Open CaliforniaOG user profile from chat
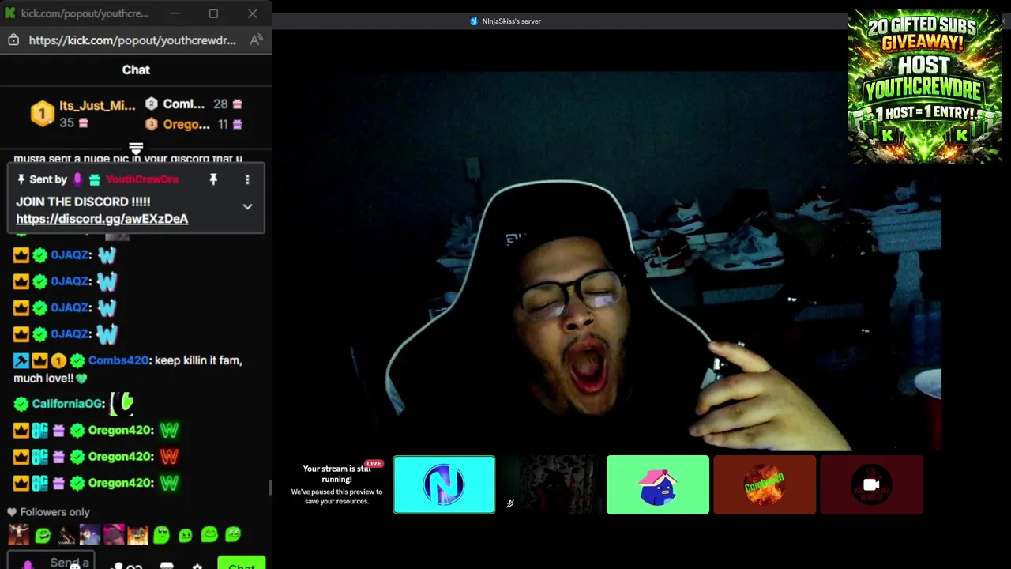The height and width of the screenshot is (569, 1011). coord(68,404)
